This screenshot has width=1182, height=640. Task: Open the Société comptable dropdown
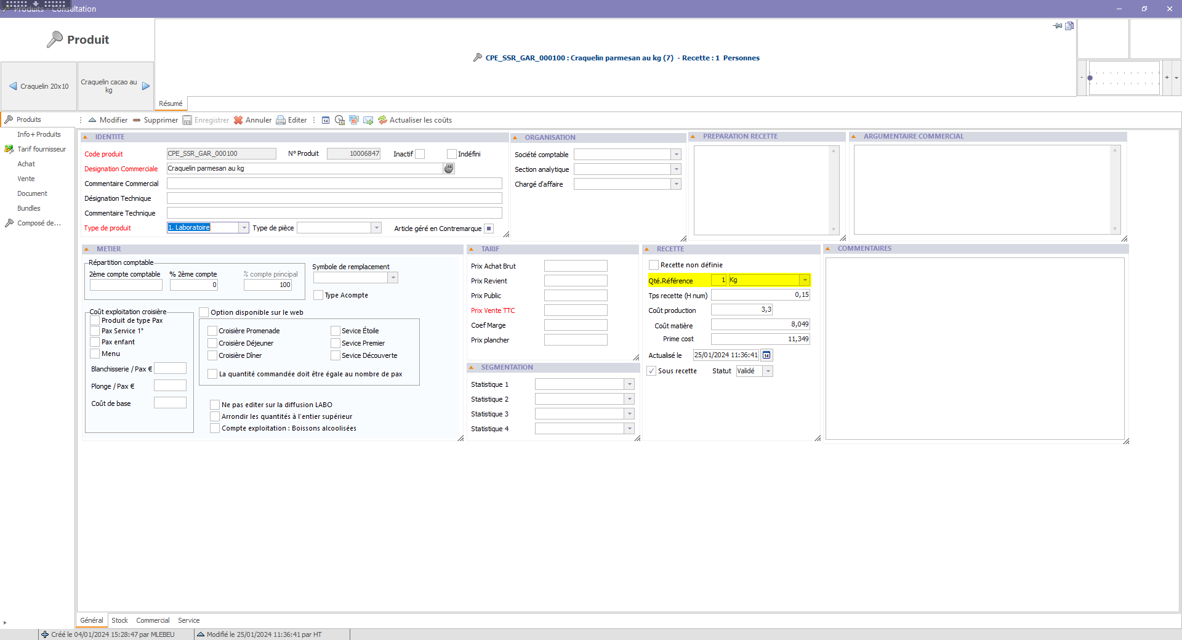(x=676, y=155)
